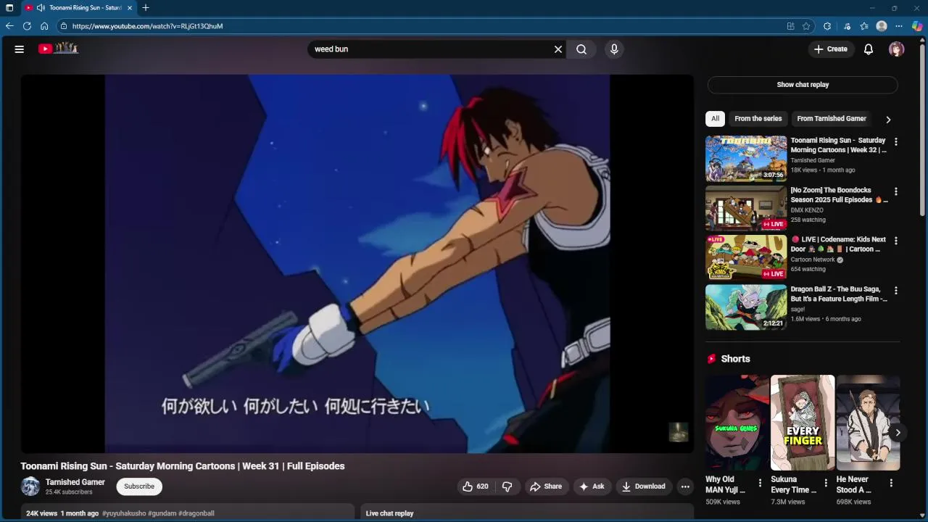Open split screen icon in address bar
The image size is (928, 522).
click(x=790, y=26)
